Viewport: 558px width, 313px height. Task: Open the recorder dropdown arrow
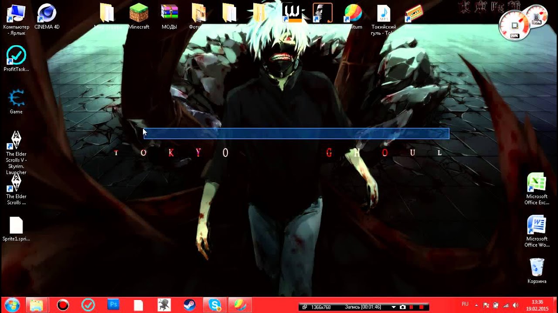[394, 307]
